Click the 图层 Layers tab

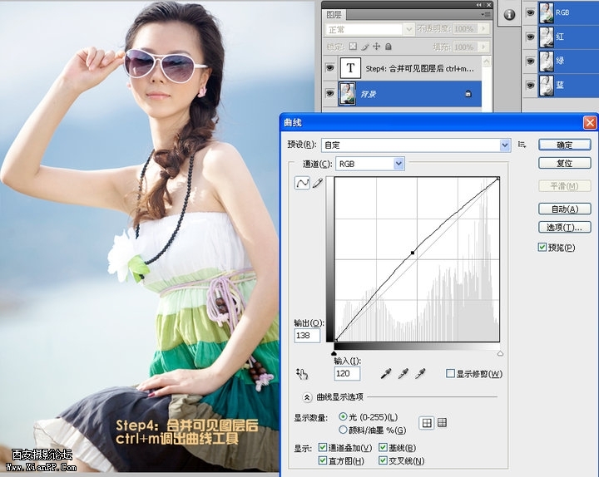(334, 15)
